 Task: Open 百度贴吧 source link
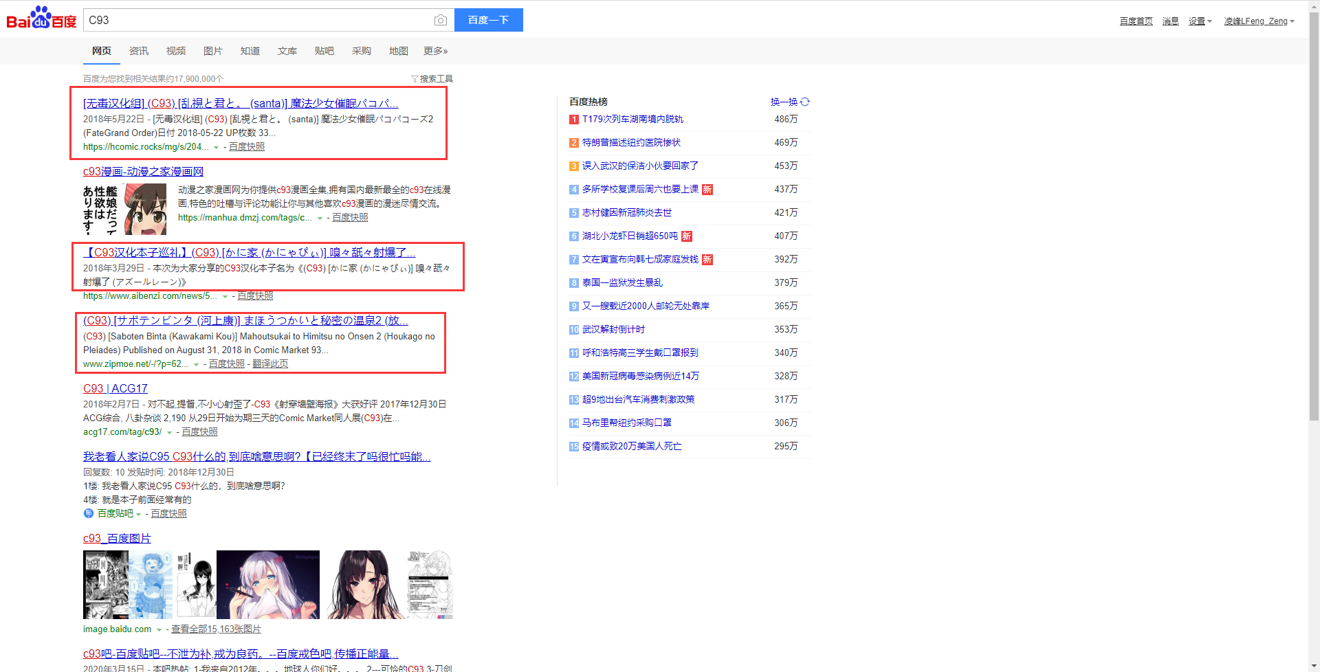(115, 514)
